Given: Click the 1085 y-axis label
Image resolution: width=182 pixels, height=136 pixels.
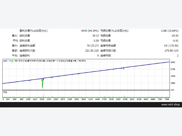Looking at the screenshot, I should point(173,83).
